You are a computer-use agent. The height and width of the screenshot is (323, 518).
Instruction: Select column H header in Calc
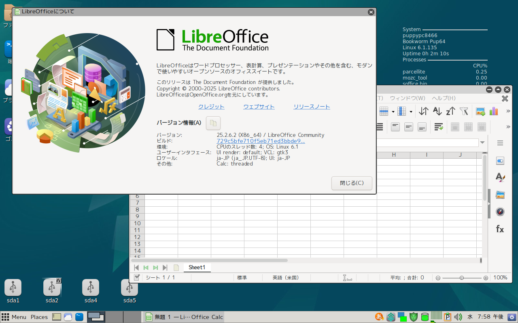[x=393, y=155]
